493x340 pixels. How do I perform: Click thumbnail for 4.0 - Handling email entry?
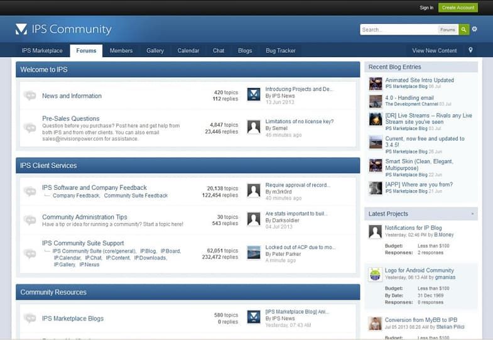(x=376, y=101)
